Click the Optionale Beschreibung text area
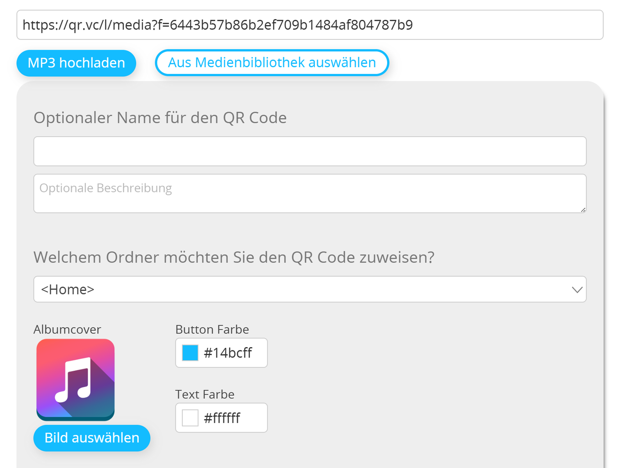 click(x=310, y=193)
